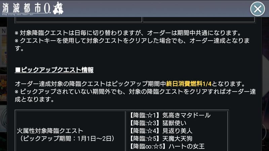Tap the note about ピックアップされていない期間外
This screenshot has height=151, width=269.
pyautogui.click(x=135, y=95)
